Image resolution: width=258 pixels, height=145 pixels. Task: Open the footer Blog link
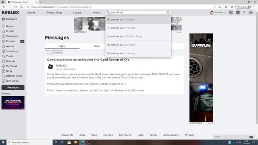(94, 135)
